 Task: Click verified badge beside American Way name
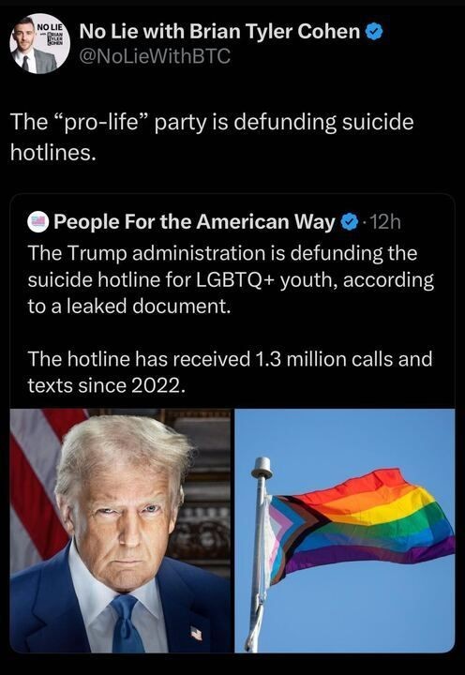pos(349,222)
